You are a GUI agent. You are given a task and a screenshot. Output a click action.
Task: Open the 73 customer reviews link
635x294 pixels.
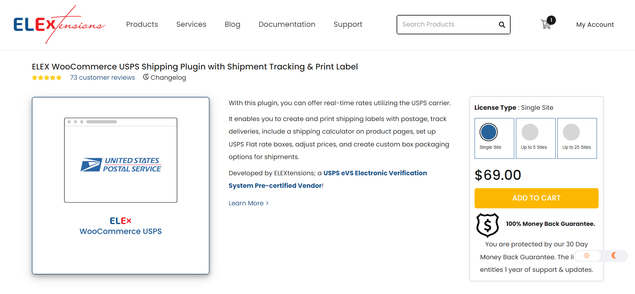point(103,77)
